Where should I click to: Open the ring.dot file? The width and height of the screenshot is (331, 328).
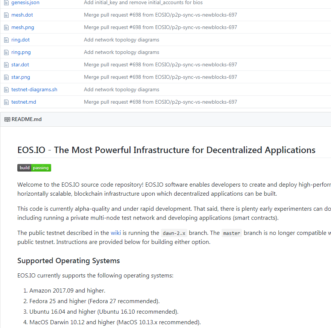(20, 40)
